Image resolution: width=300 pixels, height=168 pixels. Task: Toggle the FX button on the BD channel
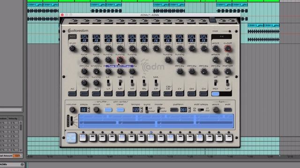pyautogui.click(x=84, y=41)
